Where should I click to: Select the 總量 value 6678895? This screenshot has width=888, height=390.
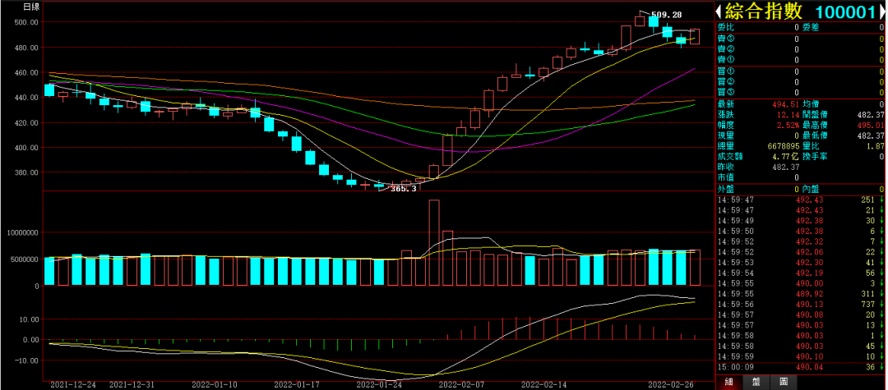[x=784, y=146]
